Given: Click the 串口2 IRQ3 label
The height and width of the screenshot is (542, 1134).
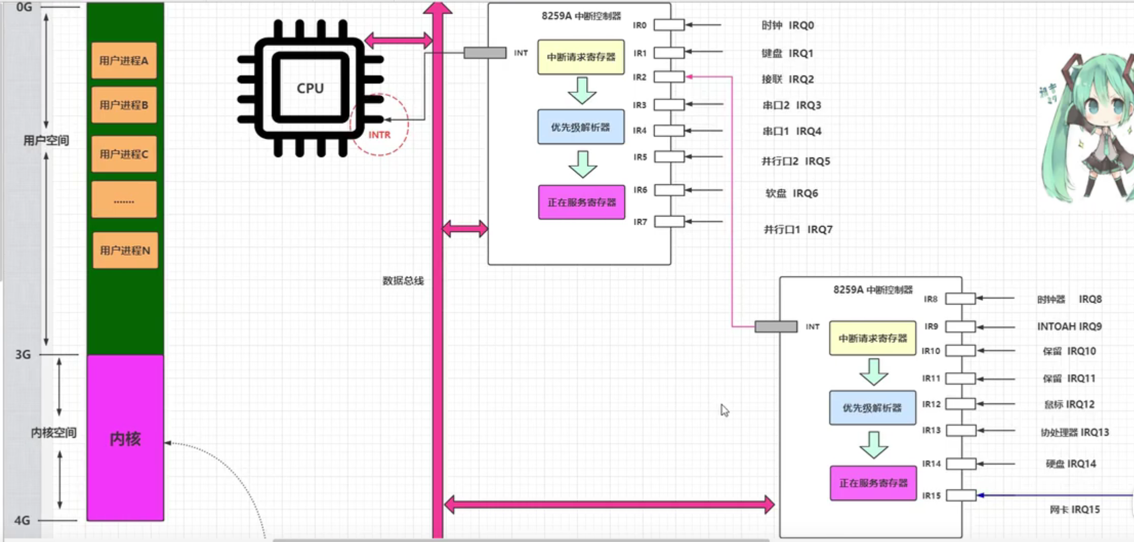Looking at the screenshot, I should tap(792, 105).
